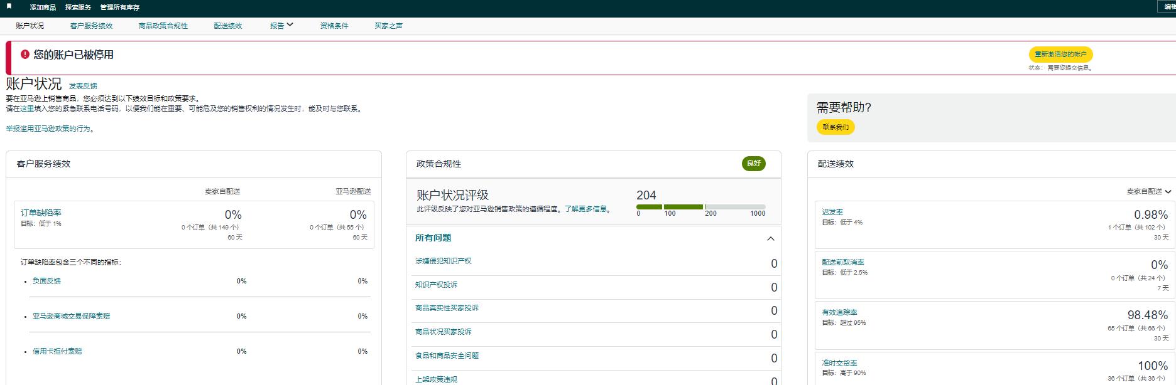Open 知识产权投诉 issue link
Viewport: 1176px width, 385px height.
coord(436,285)
